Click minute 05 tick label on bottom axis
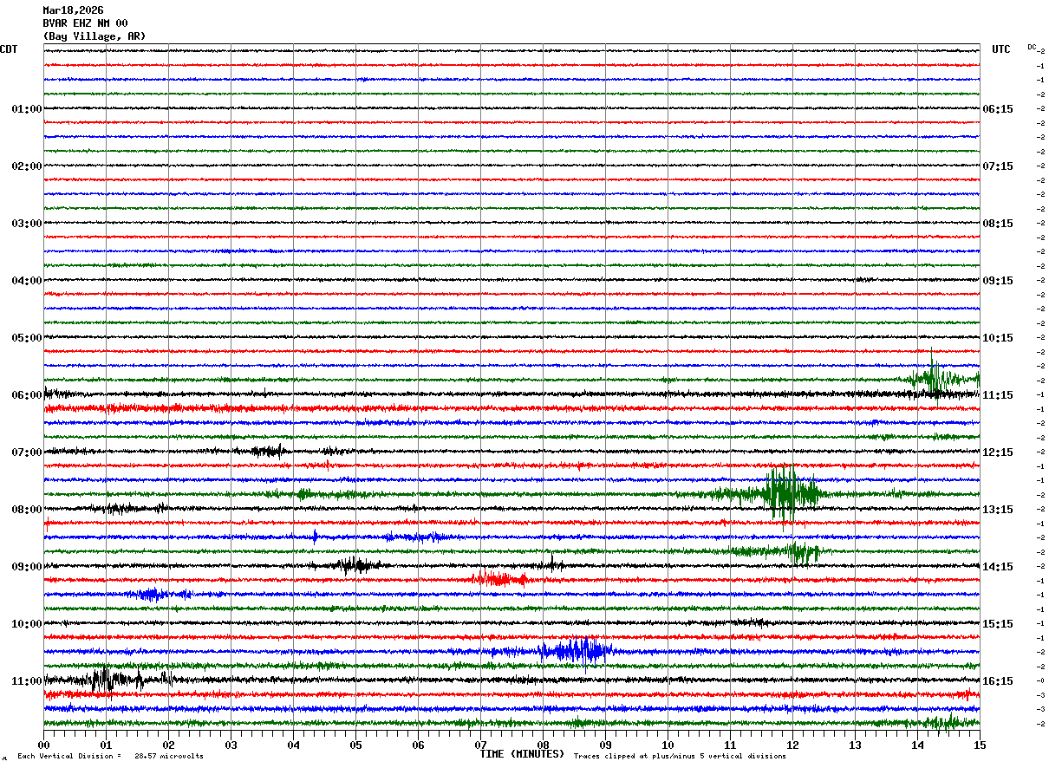Image resolution: width=1049 pixels, height=768 pixels. [x=355, y=745]
